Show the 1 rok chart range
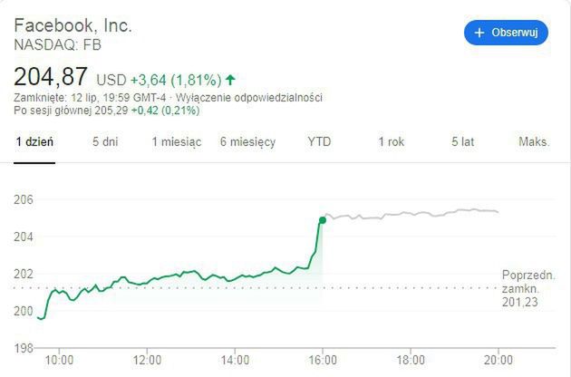 point(391,142)
